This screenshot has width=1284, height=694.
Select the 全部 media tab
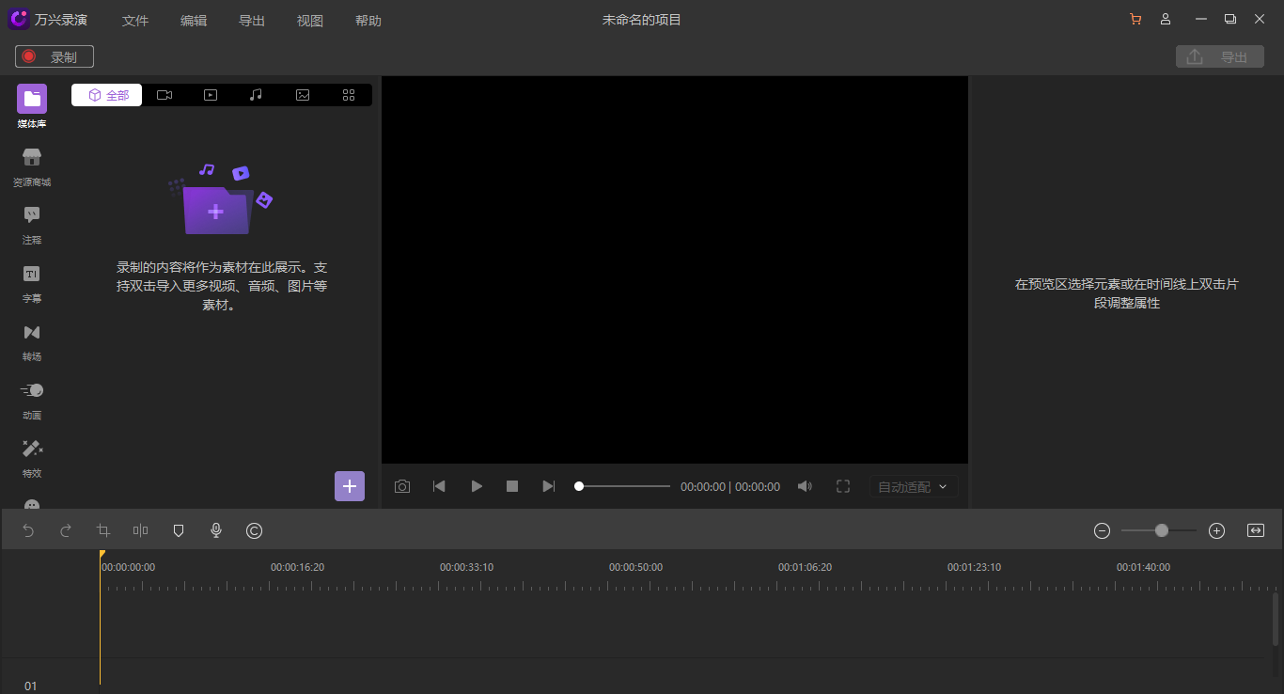click(107, 95)
